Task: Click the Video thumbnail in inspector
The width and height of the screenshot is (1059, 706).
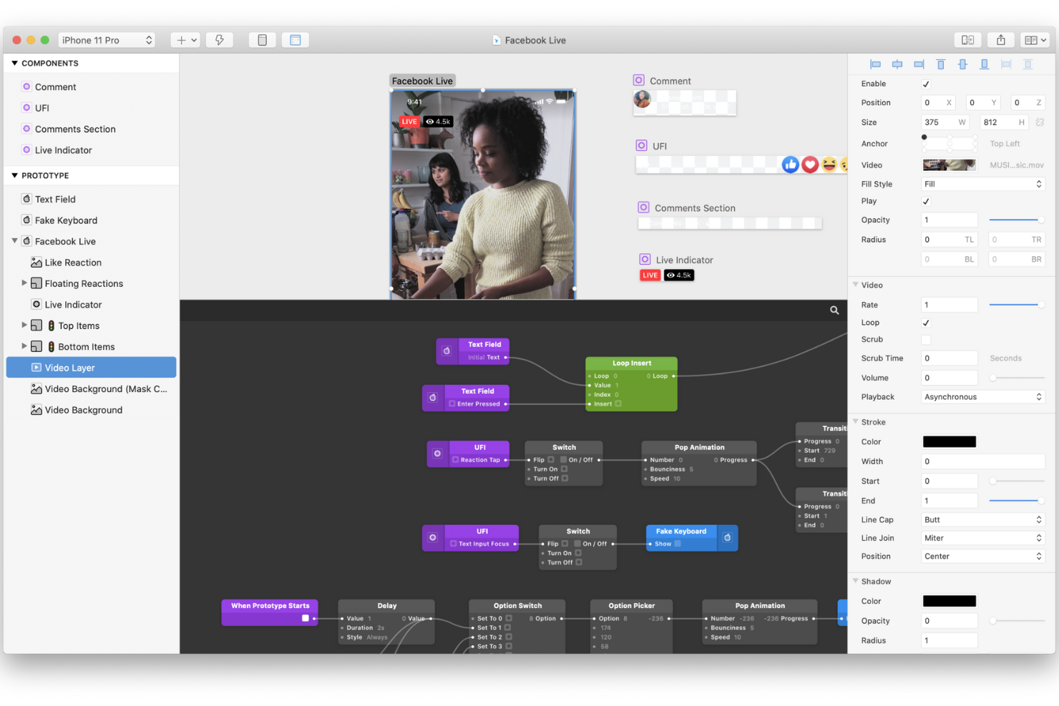Action: click(x=950, y=165)
